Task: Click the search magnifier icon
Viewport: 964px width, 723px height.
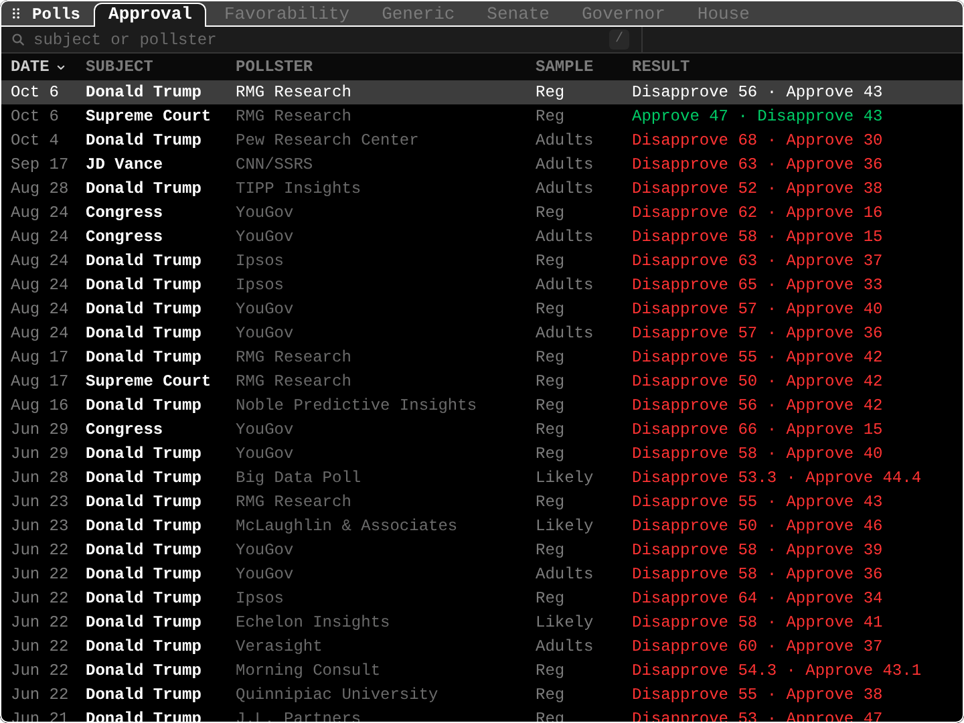Action: click(18, 40)
